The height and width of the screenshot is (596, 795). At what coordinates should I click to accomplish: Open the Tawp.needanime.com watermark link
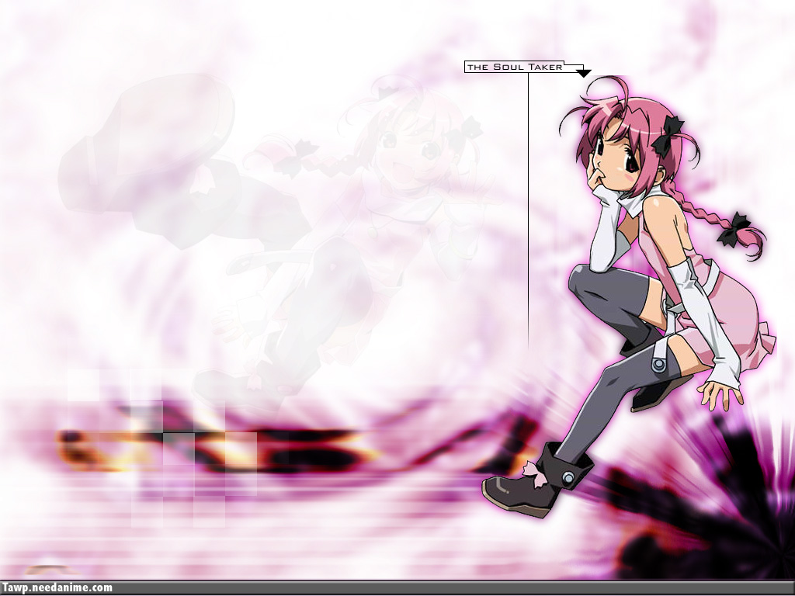tap(57, 587)
